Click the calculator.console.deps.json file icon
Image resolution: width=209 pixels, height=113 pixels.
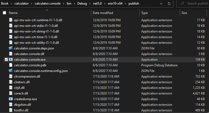[11, 48]
